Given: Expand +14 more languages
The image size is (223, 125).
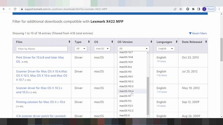Looking at the screenshot, I should (162, 92).
